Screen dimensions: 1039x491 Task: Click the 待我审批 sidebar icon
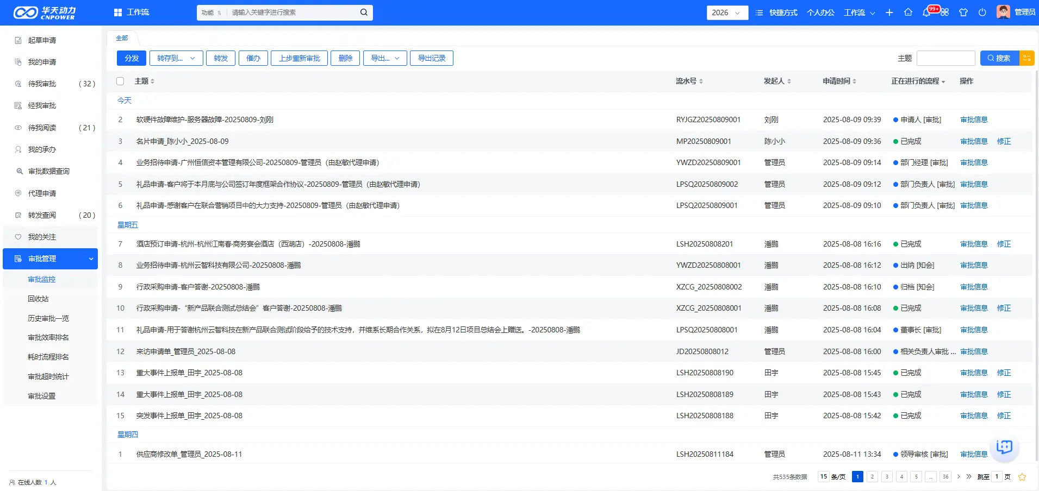[18, 84]
